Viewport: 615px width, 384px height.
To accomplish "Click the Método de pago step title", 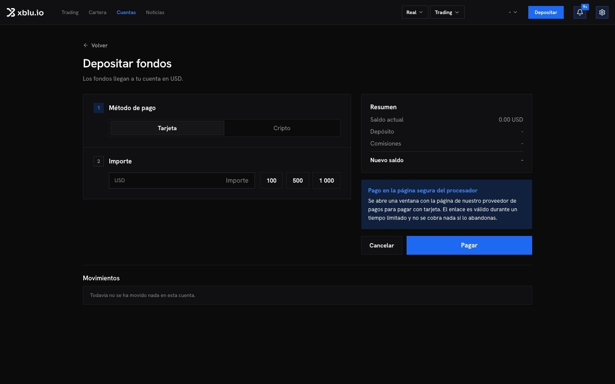I will click(132, 108).
